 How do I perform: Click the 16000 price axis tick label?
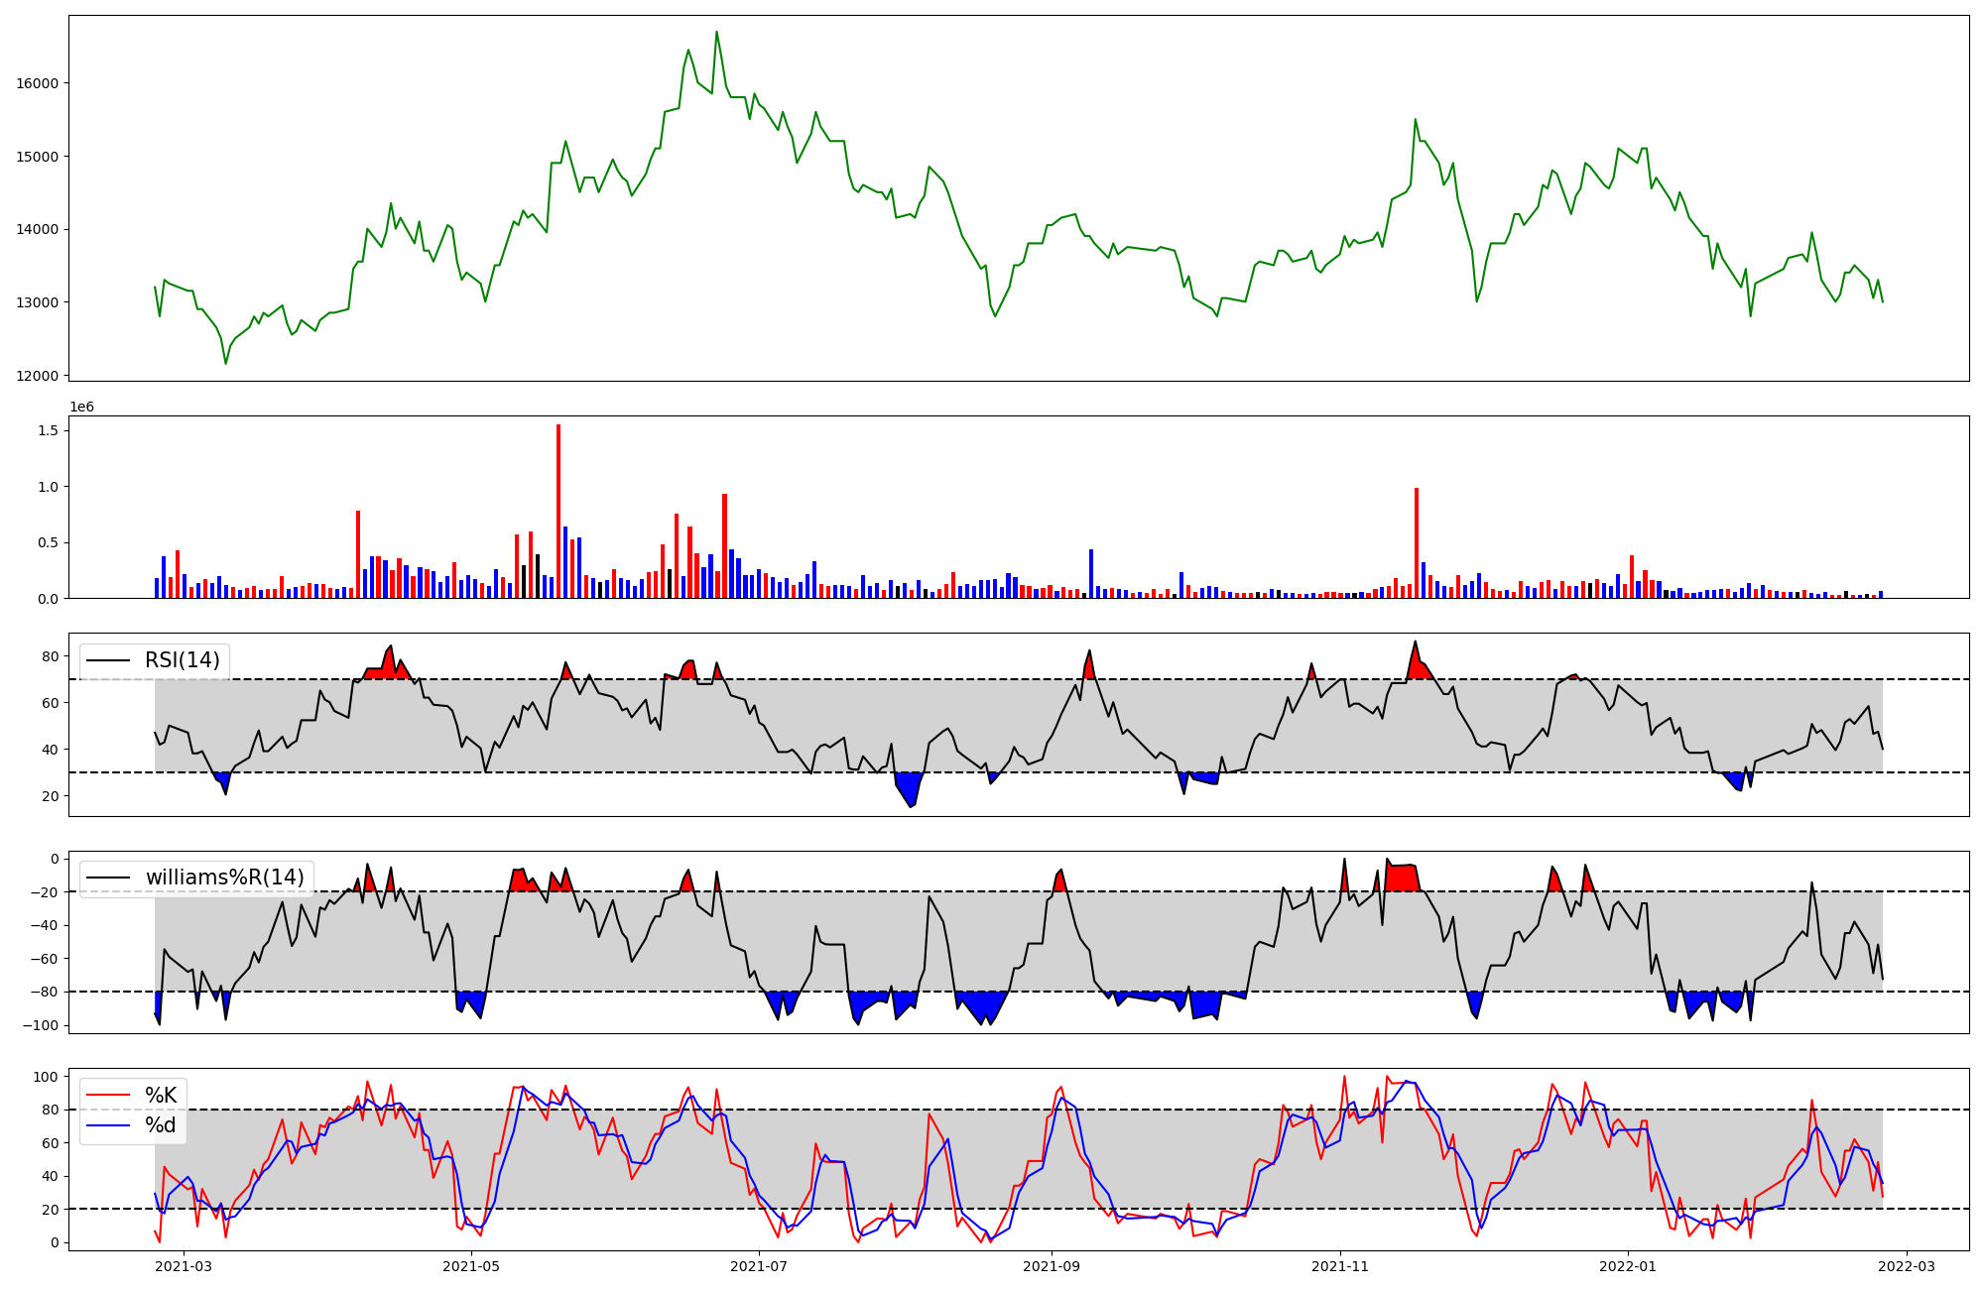point(37,83)
